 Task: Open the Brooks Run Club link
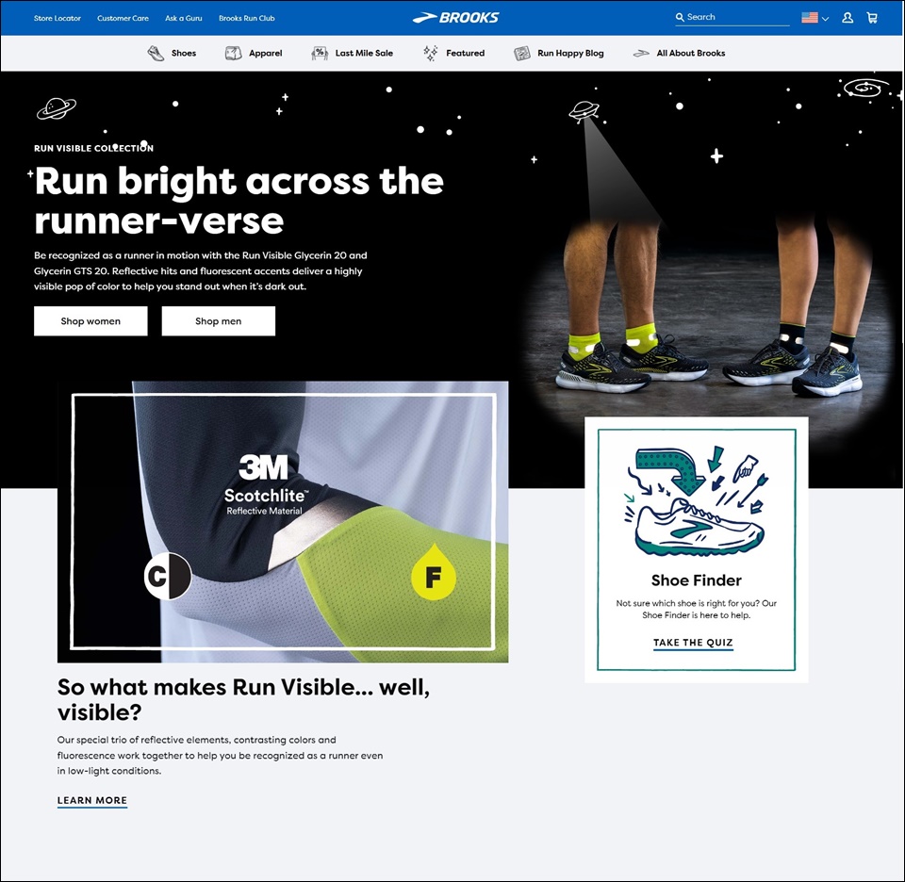click(x=246, y=18)
